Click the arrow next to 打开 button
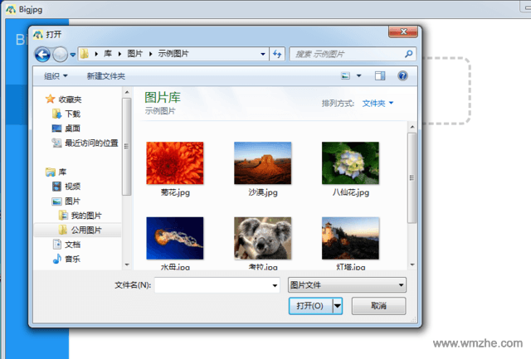 click(338, 306)
